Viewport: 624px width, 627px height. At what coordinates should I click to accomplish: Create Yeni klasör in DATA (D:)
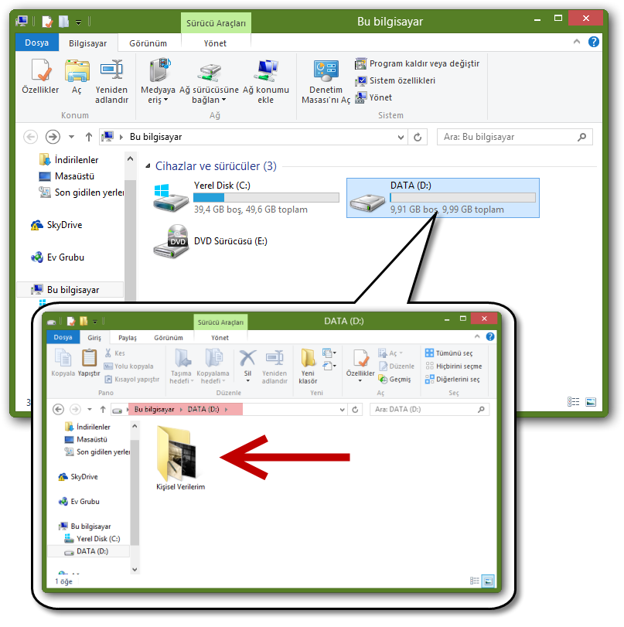click(308, 366)
